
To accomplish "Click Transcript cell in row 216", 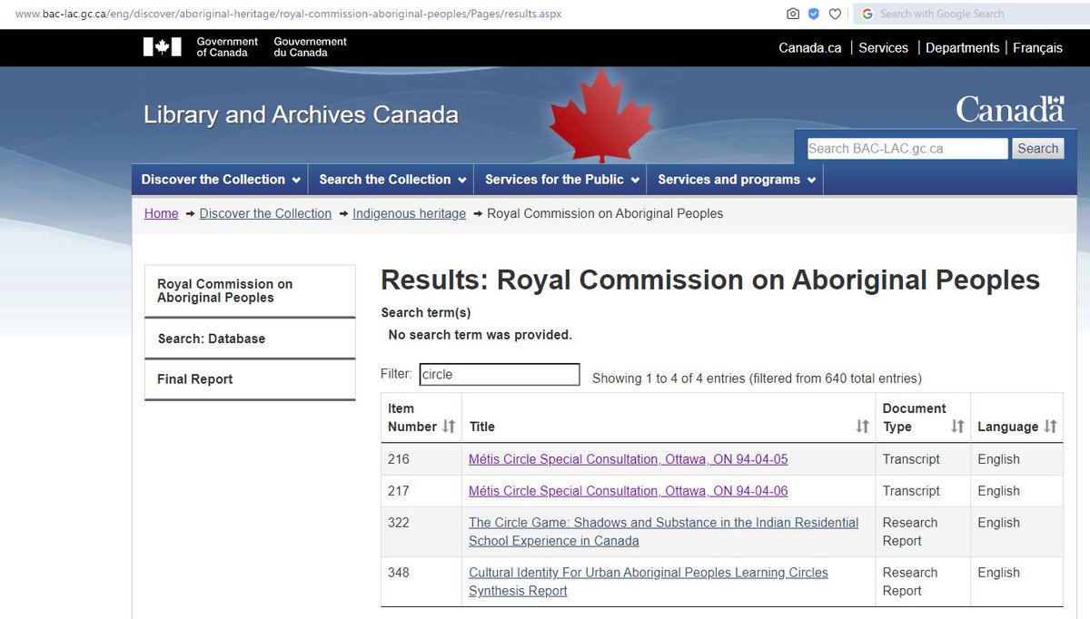I will point(923,459).
